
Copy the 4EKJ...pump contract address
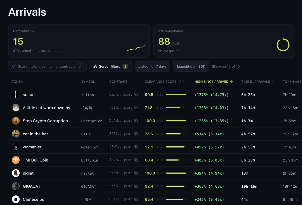136,147
